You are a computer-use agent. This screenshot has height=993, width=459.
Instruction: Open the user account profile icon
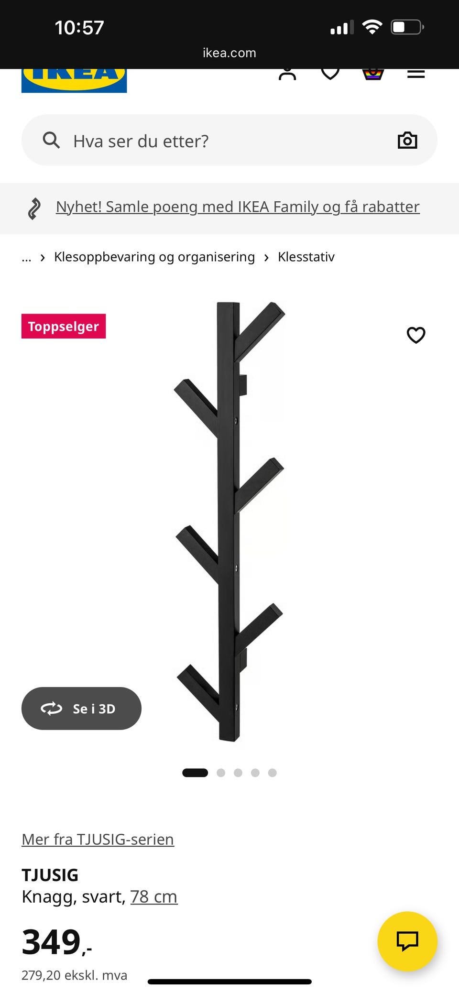tap(287, 74)
